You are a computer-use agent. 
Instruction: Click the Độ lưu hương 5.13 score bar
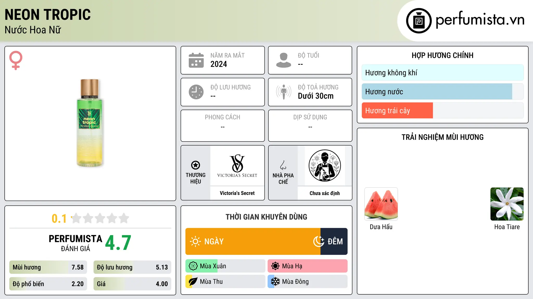(132, 267)
